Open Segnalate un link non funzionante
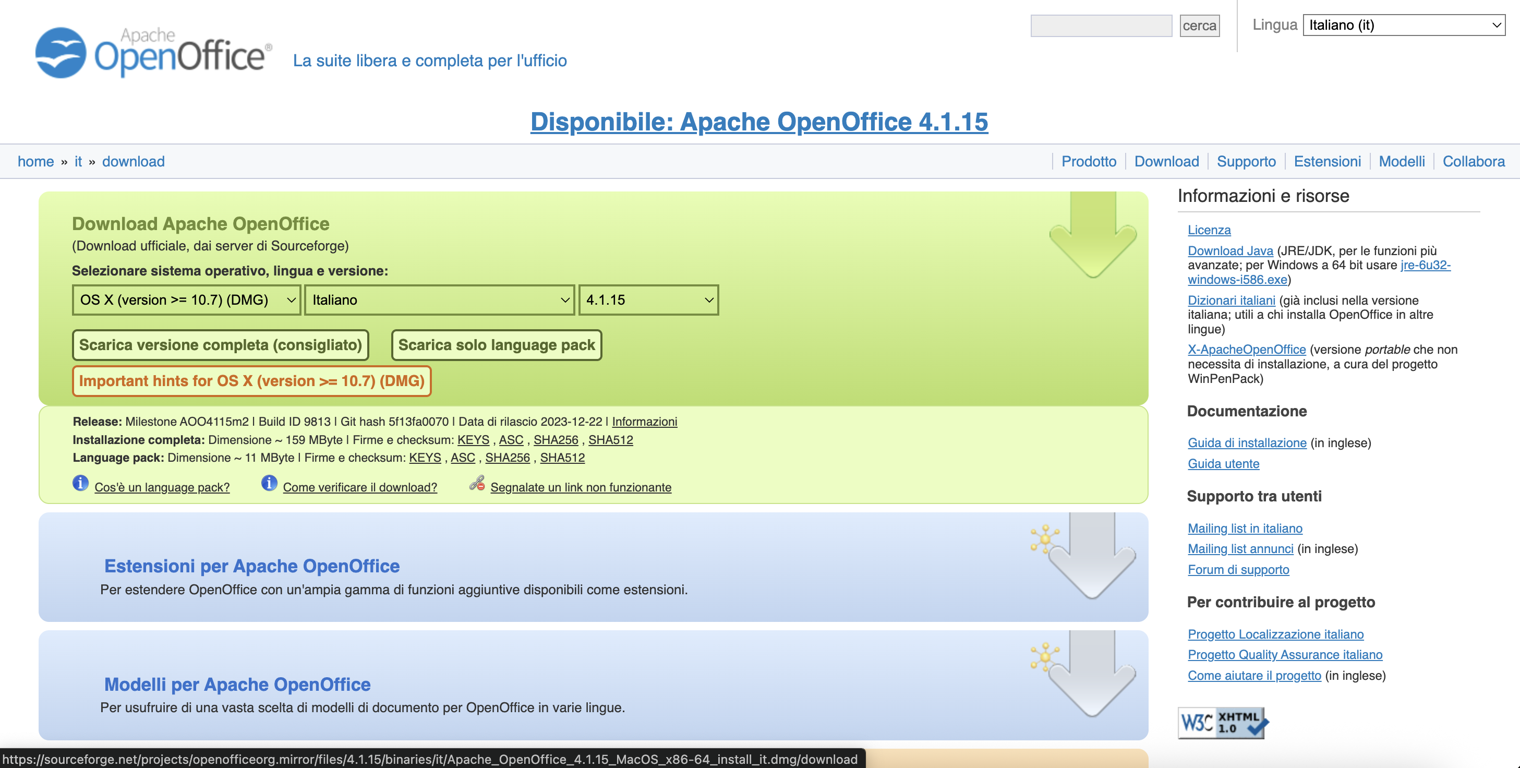The width and height of the screenshot is (1520, 768). [581, 487]
